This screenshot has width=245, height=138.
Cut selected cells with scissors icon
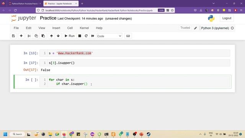coord(29,36)
